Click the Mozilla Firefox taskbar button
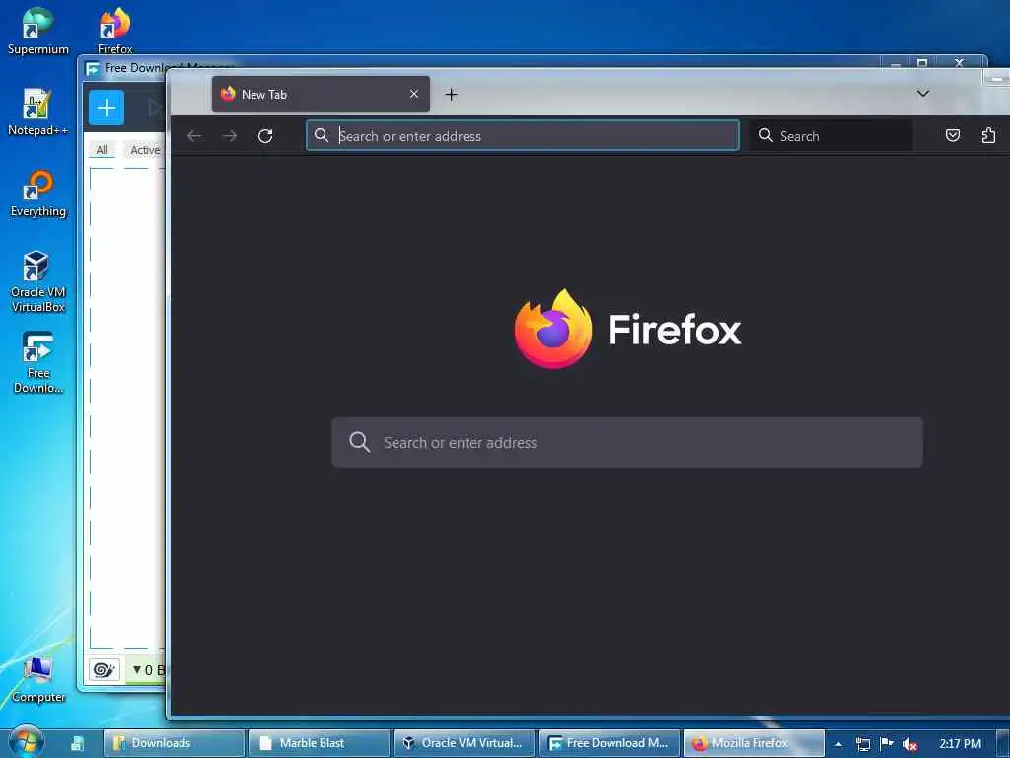Screen dimensions: 1010x758 click(x=754, y=743)
